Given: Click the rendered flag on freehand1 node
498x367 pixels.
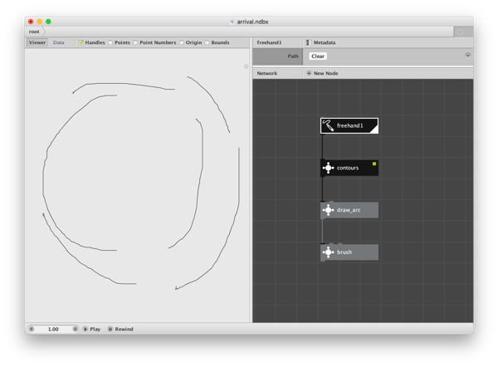Looking at the screenshot, I should tap(374, 129).
